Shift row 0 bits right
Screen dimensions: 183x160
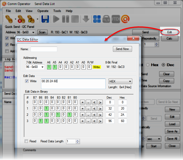[x=100, y=103]
